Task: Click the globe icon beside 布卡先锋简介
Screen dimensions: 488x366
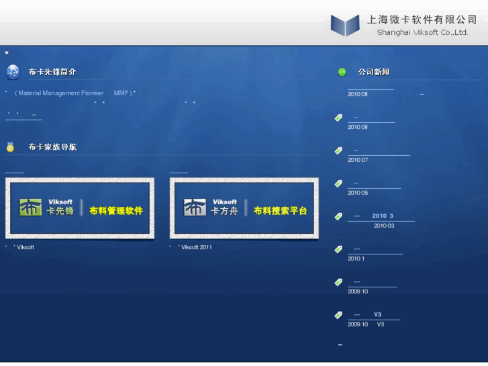Action: point(13,72)
